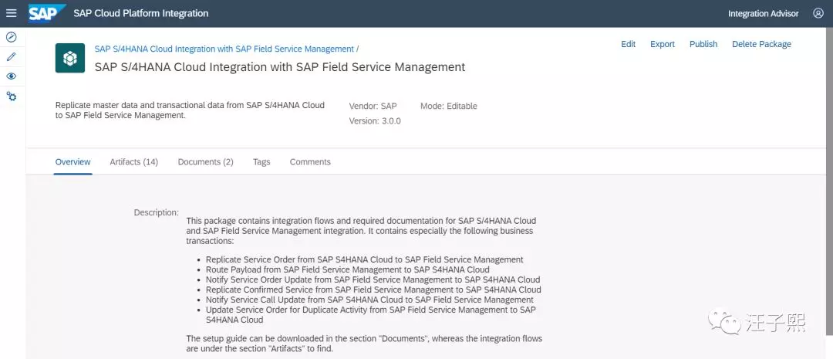Open the Tags tab

[x=261, y=162]
